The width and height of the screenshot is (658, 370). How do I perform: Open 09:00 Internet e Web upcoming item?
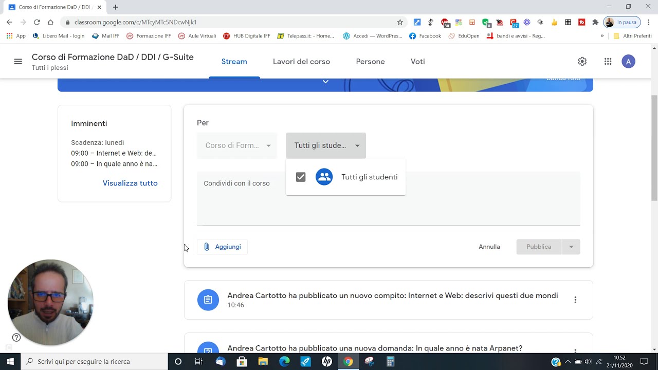[x=114, y=153]
